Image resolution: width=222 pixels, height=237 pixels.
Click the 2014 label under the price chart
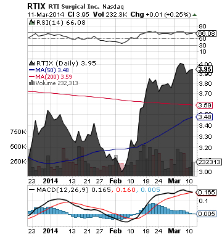click(51, 181)
